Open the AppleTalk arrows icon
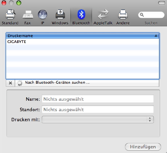This screenshot has height=153, width=167. pos(103,14)
